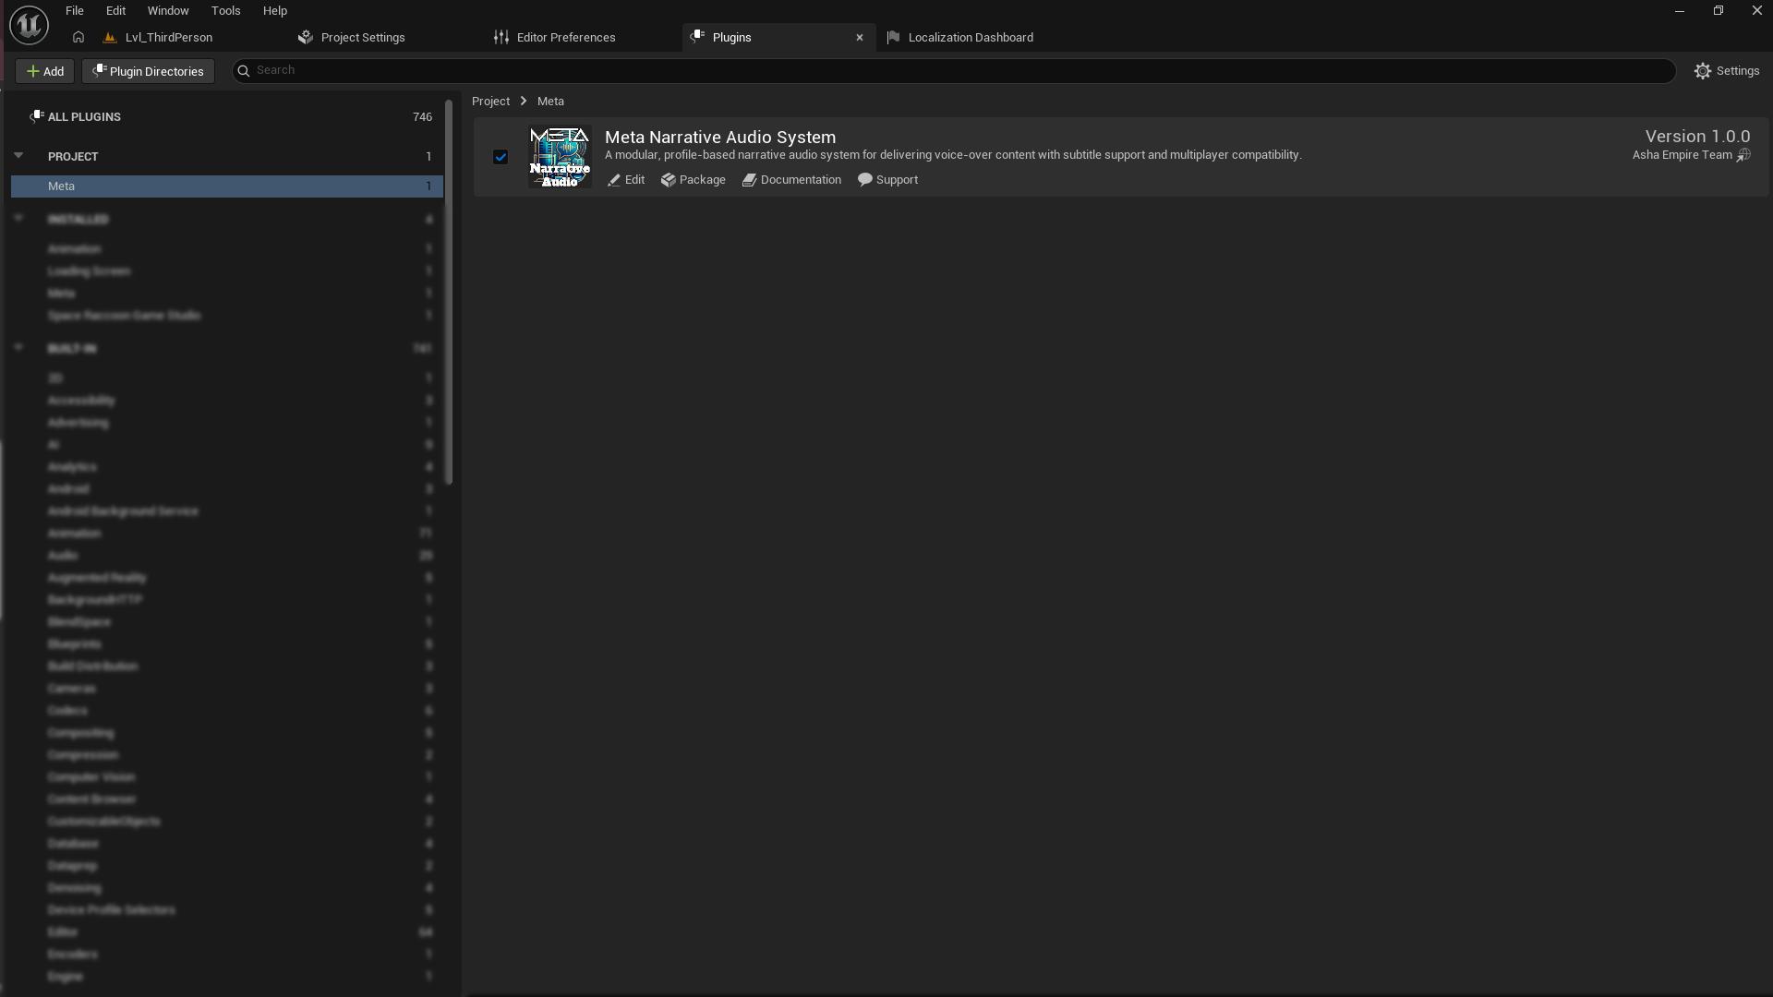Screen dimensions: 1773x997
Task: Disable the Meta Narrative Audio System plugin
Action: [x=500, y=157]
